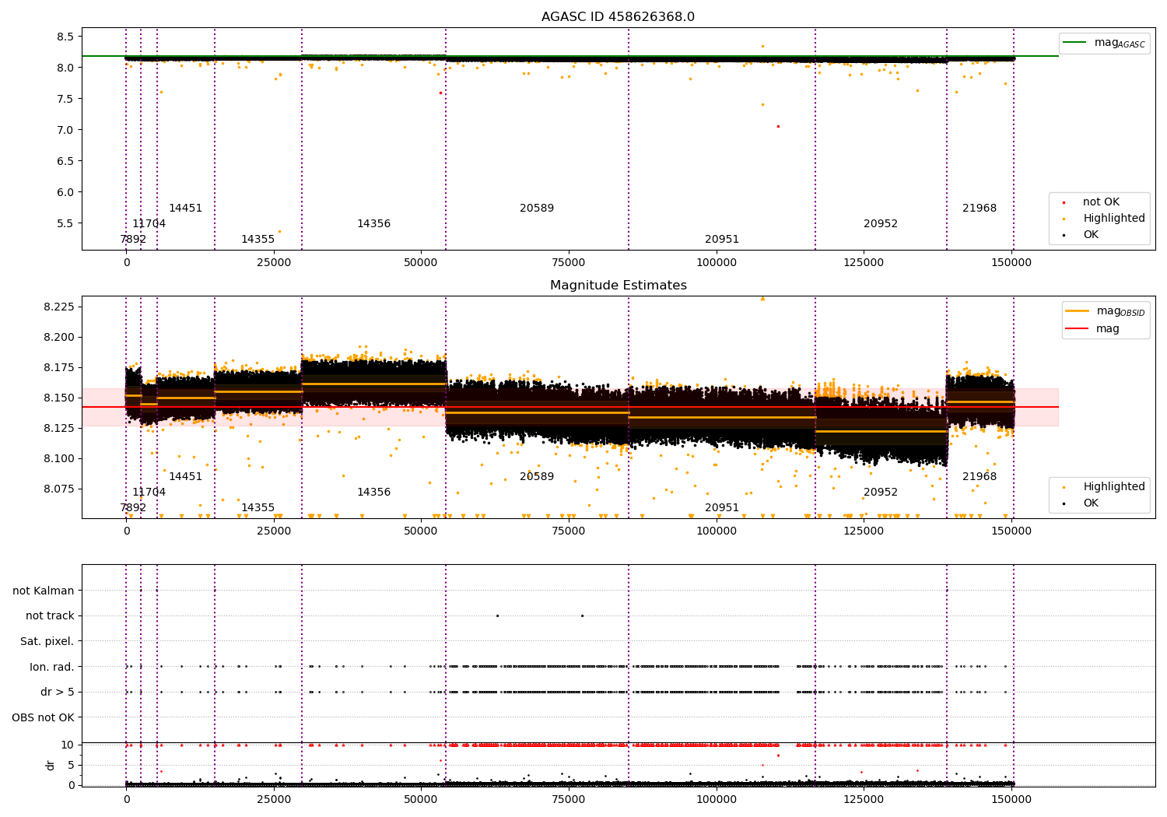
Task: Select 'not OK' in top plot legend
Action: click(1101, 202)
